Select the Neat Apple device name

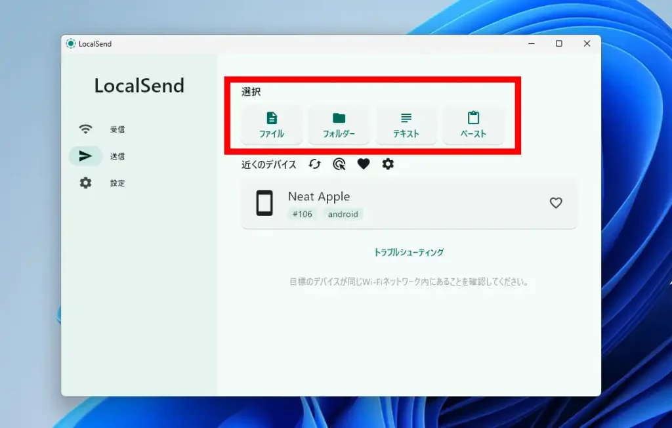tap(319, 196)
